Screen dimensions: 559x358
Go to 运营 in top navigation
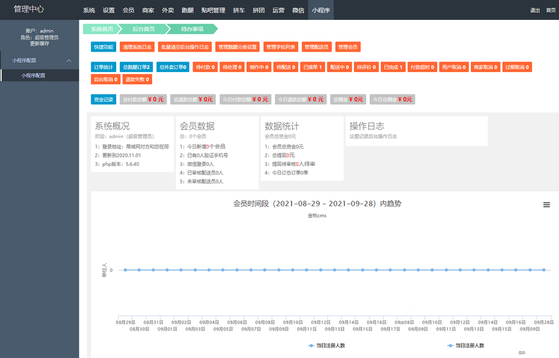coord(278,11)
